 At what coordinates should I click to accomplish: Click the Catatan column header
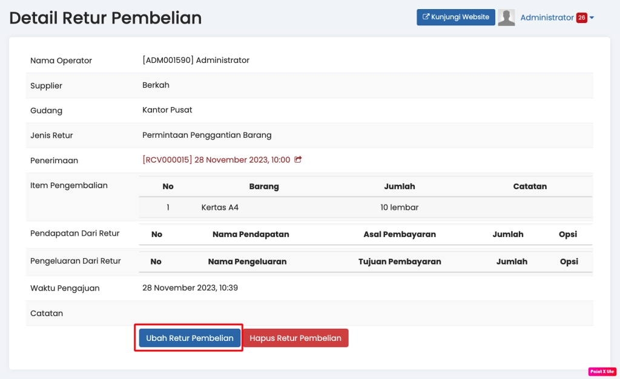click(x=530, y=186)
